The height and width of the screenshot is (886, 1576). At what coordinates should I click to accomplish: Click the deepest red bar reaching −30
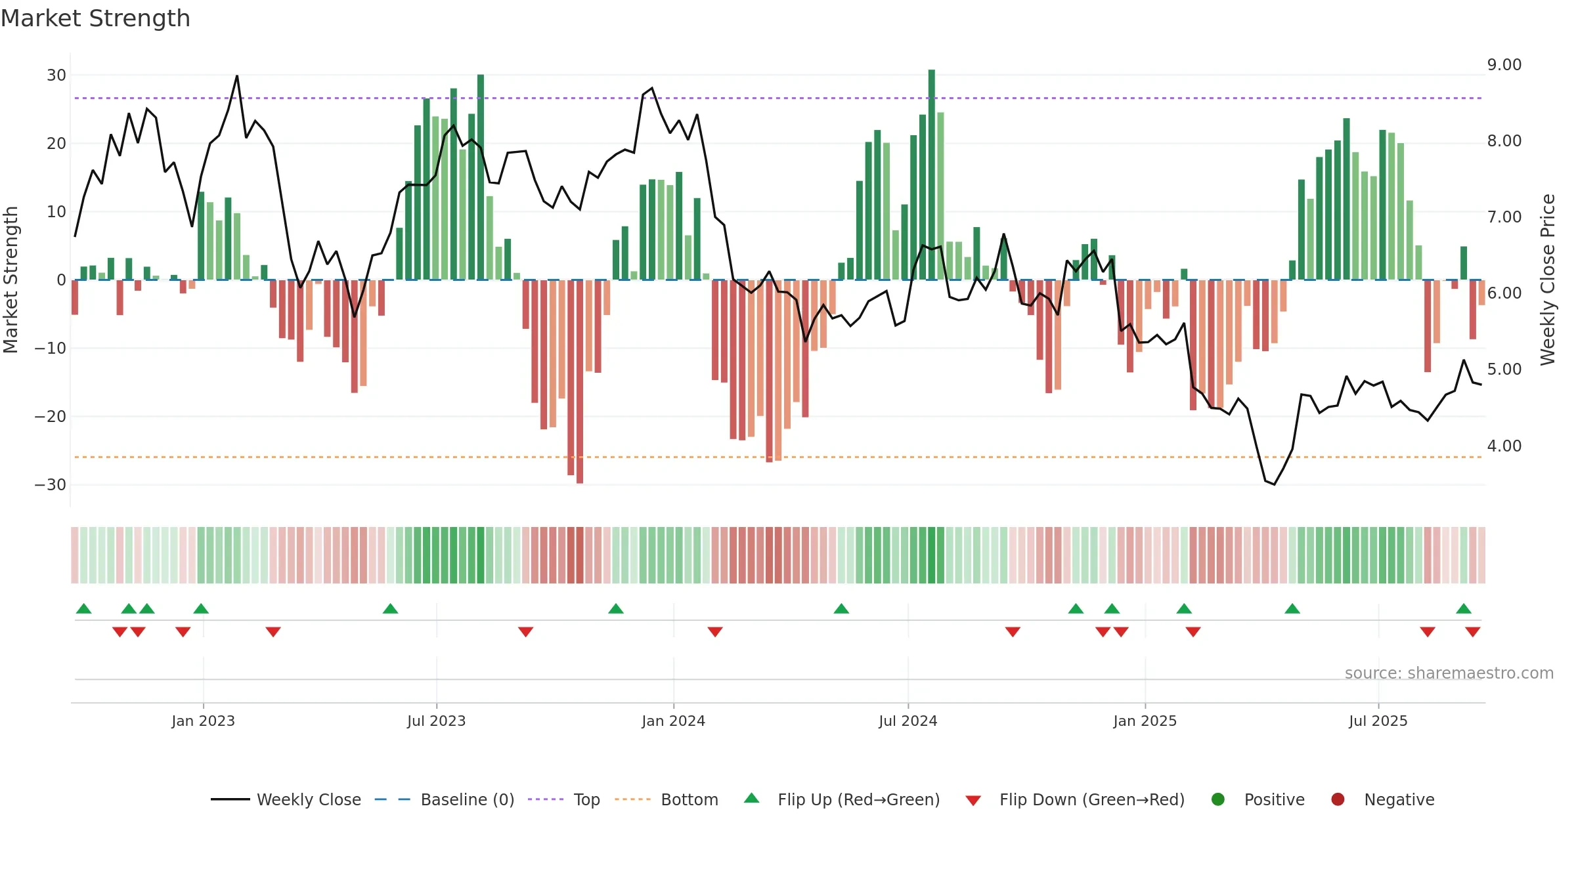(x=580, y=382)
